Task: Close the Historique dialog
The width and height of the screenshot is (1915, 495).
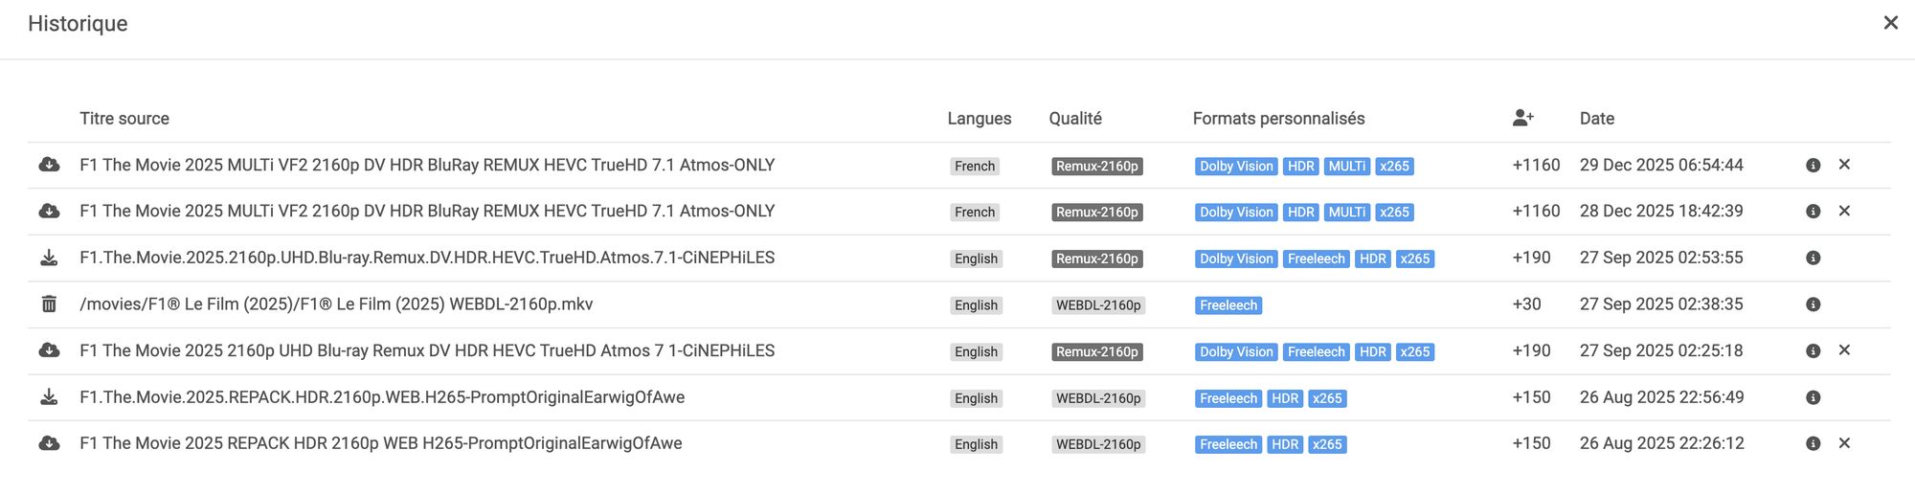Action: [1890, 23]
